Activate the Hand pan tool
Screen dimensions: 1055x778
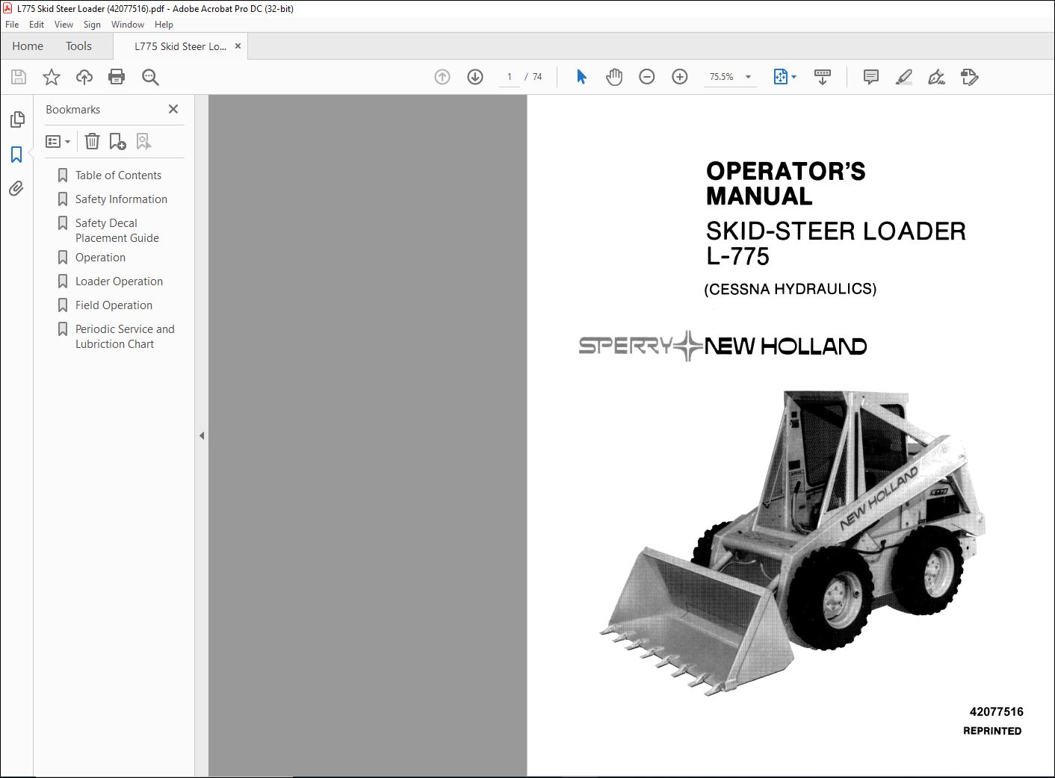(x=614, y=77)
